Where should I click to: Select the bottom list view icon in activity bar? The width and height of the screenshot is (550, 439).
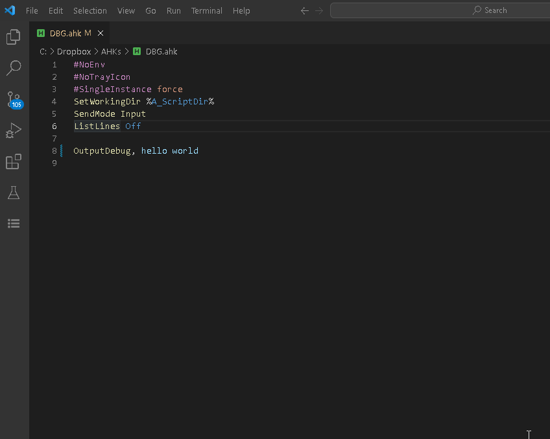coord(14,223)
